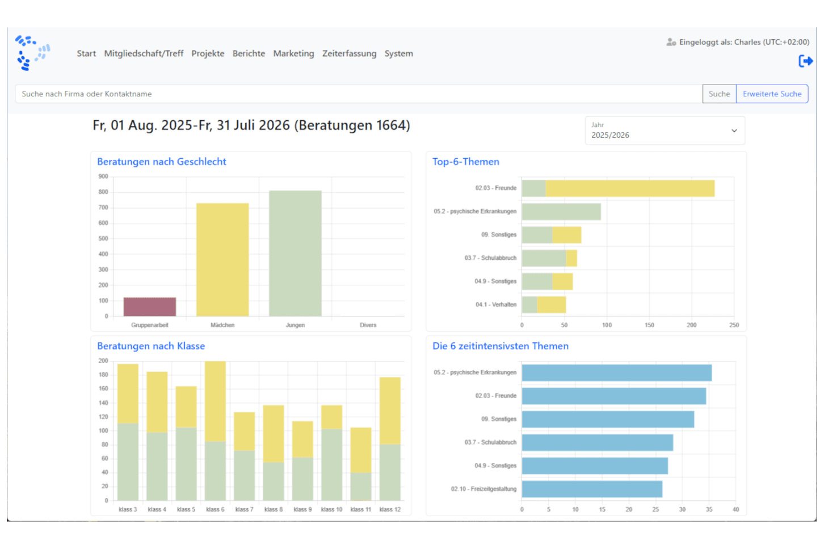
Task: Open Beratungen nach Geschlecht chart title link
Action: click(x=162, y=162)
